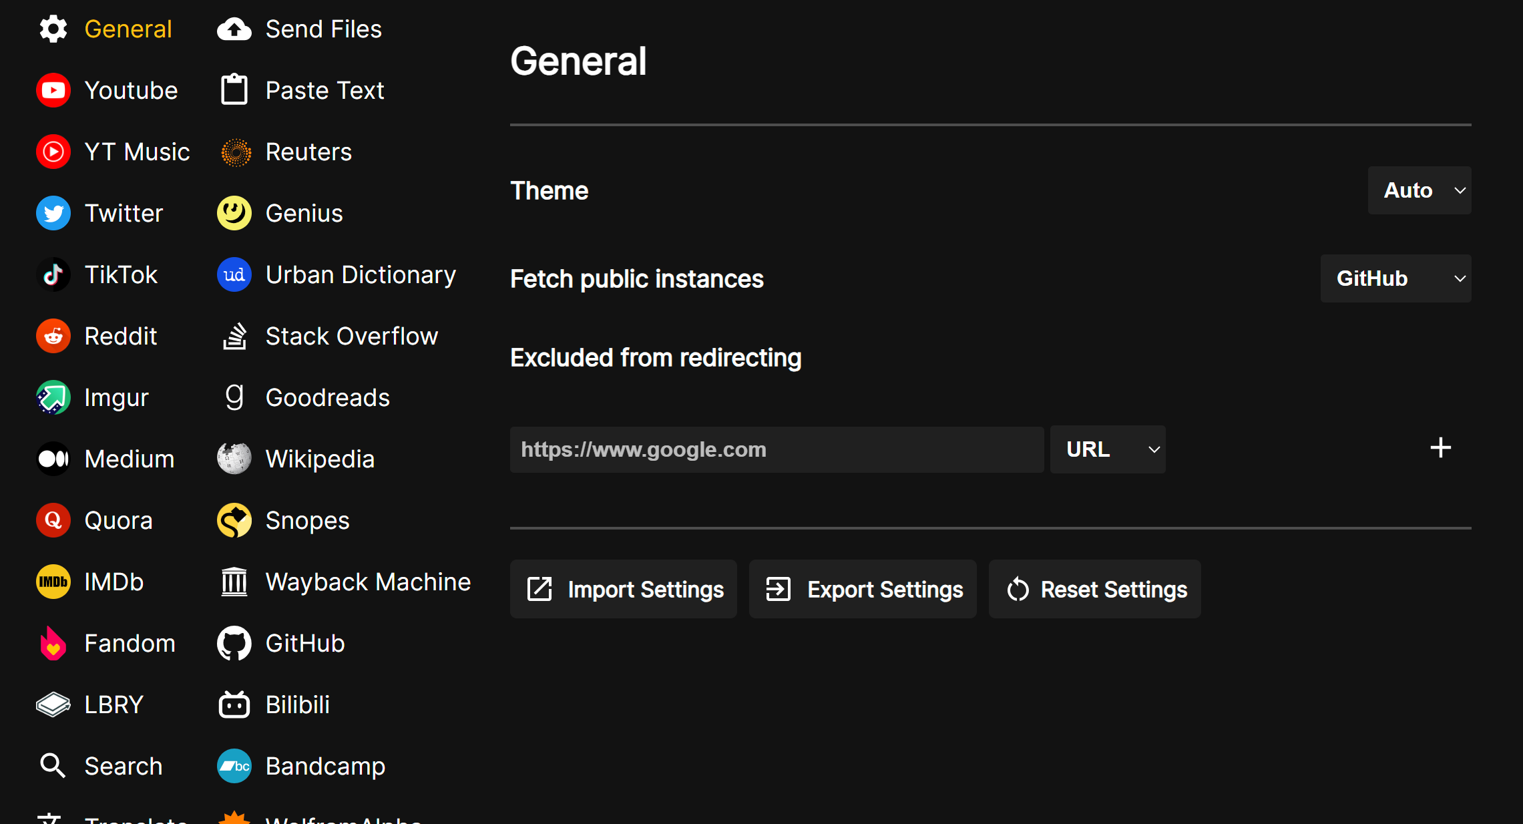Click the GitHub octocat icon
1523x824 pixels.
[234, 643]
